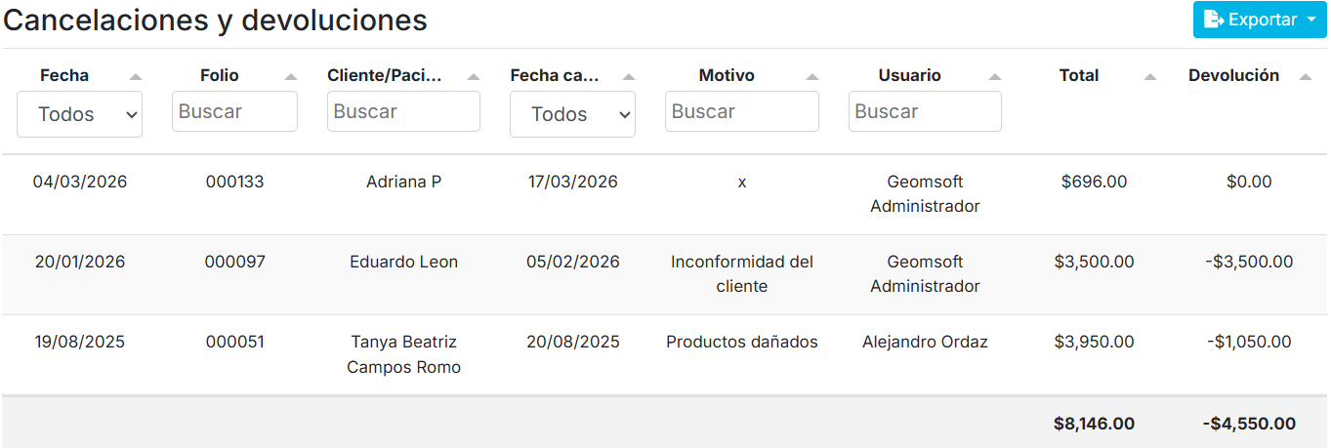Click sort arrow next to Devolución header

click(1306, 76)
